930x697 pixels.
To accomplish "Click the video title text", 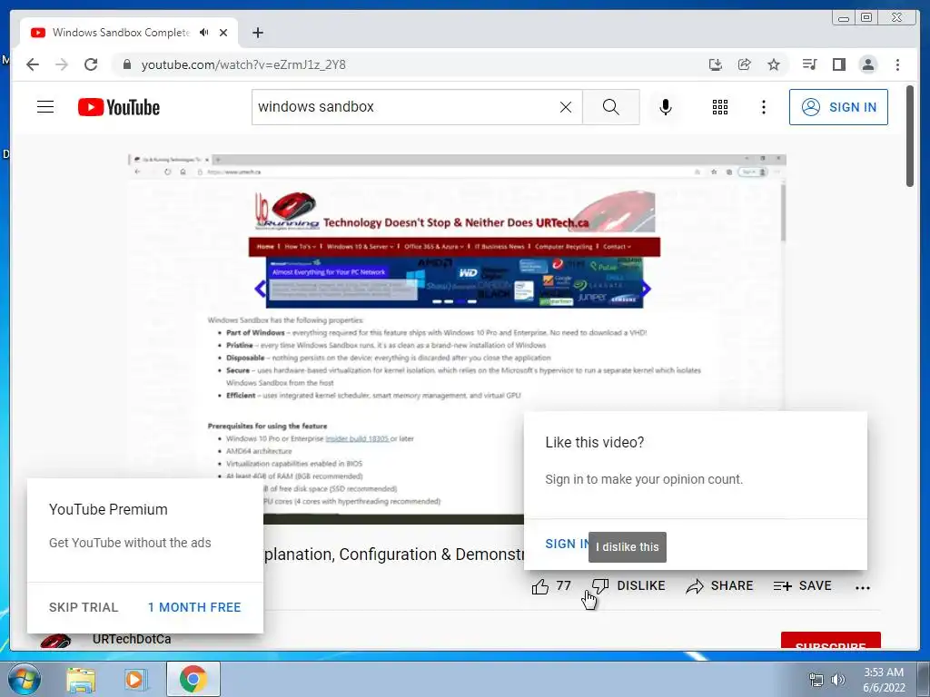I will pos(394,555).
